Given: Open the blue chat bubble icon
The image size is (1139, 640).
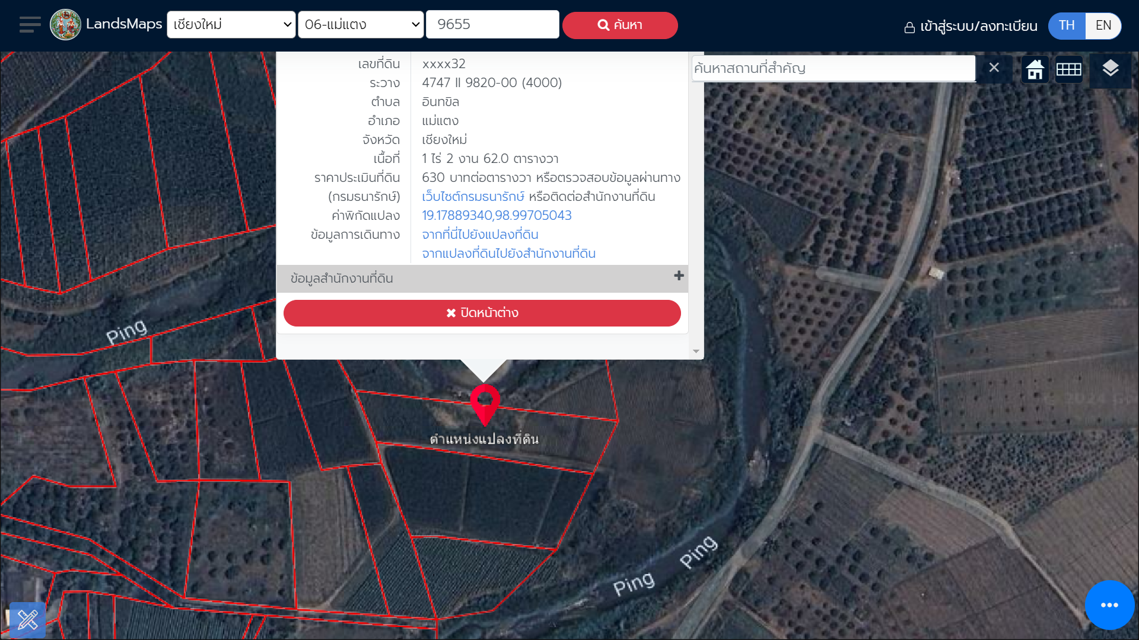Looking at the screenshot, I should pos(1109,605).
